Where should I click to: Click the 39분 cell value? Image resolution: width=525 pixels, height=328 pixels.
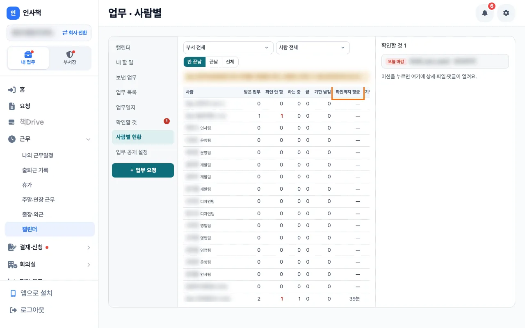coord(355,299)
